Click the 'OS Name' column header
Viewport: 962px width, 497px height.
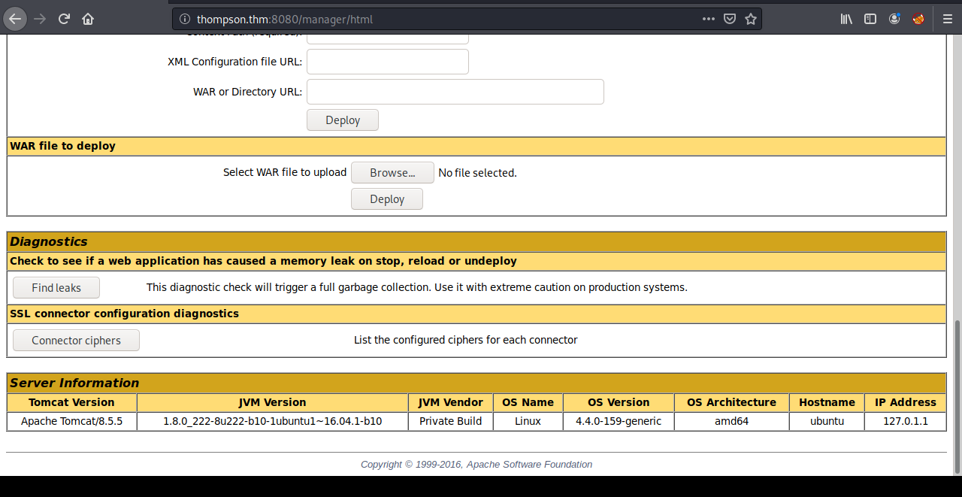[528, 402]
